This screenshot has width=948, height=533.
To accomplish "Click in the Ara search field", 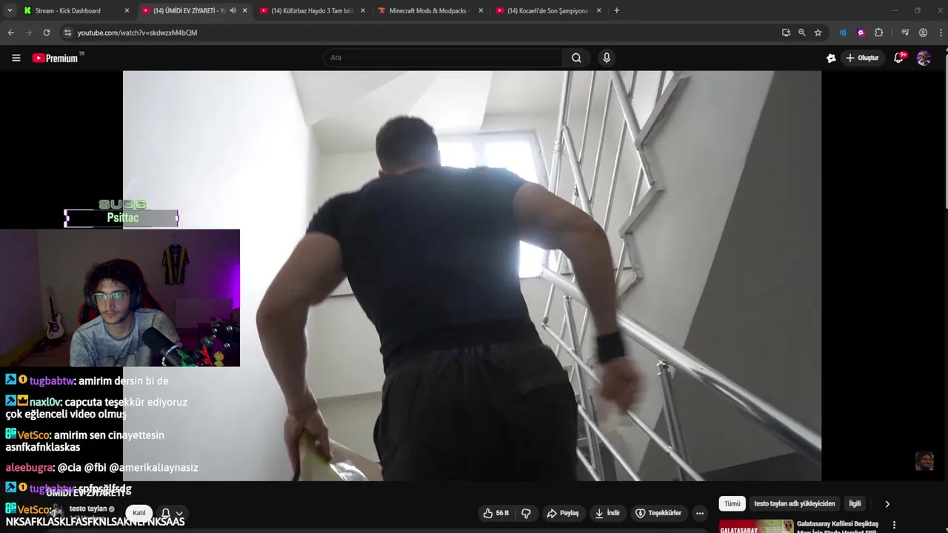I will click(443, 58).
